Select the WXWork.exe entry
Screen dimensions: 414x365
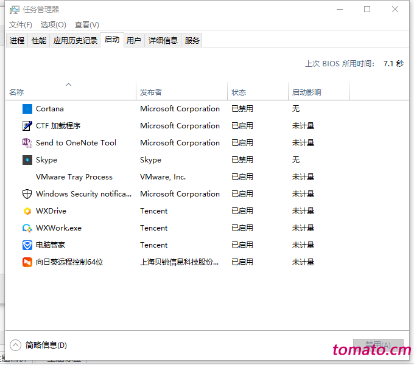click(58, 228)
